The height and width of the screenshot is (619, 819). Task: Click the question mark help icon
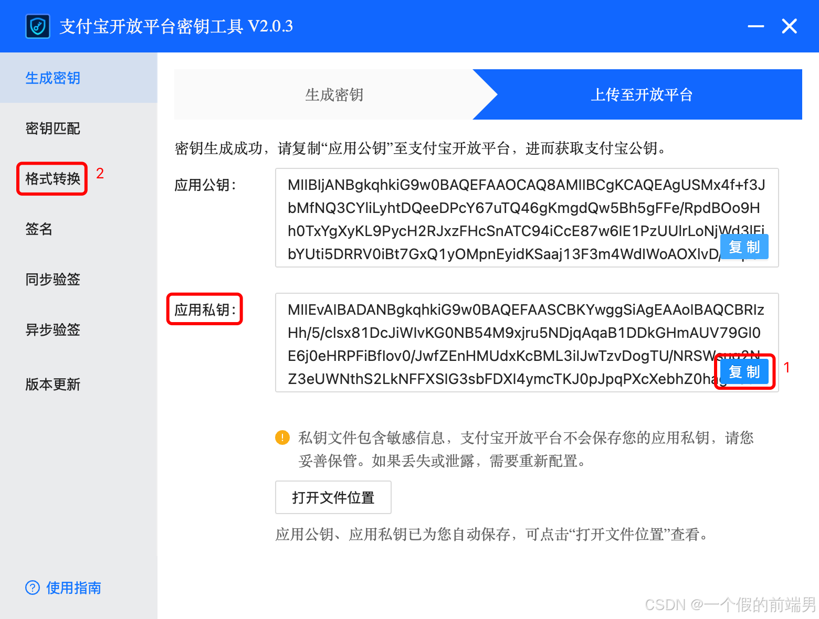pyautogui.click(x=33, y=588)
